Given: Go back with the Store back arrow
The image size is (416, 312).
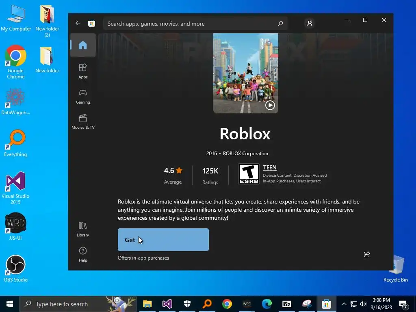Looking at the screenshot, I should point(78,23).
